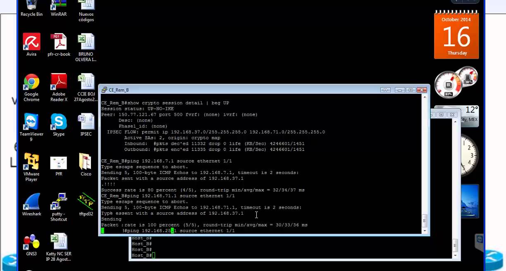Launch Avira antivirus from the desktop
This screenshot has height=271, width=506.
tap(31, 45)
